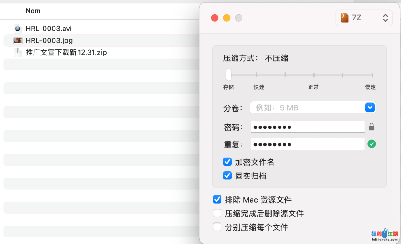The height and width of the screenshot is (244, 401).
Task: Set compression slider to 正常 tick
Action: pos(314,75)
